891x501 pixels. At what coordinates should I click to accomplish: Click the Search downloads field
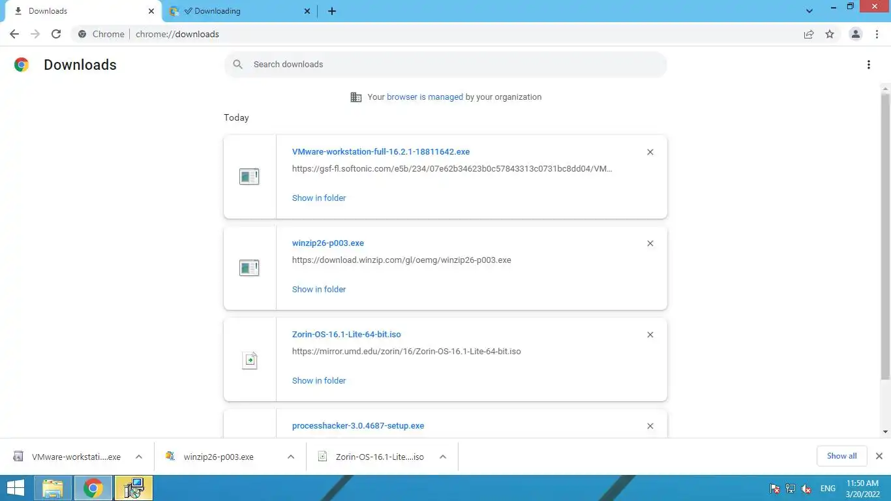click(x=445, y=65)
